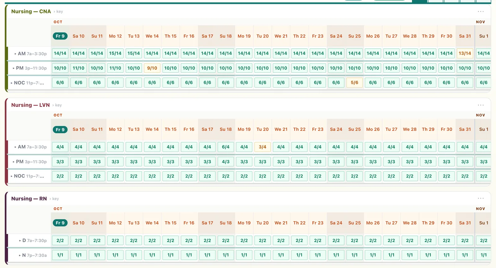Open the understaffed 9/10 CNA PM cell
496x268 pixels.
coord(152,68)
